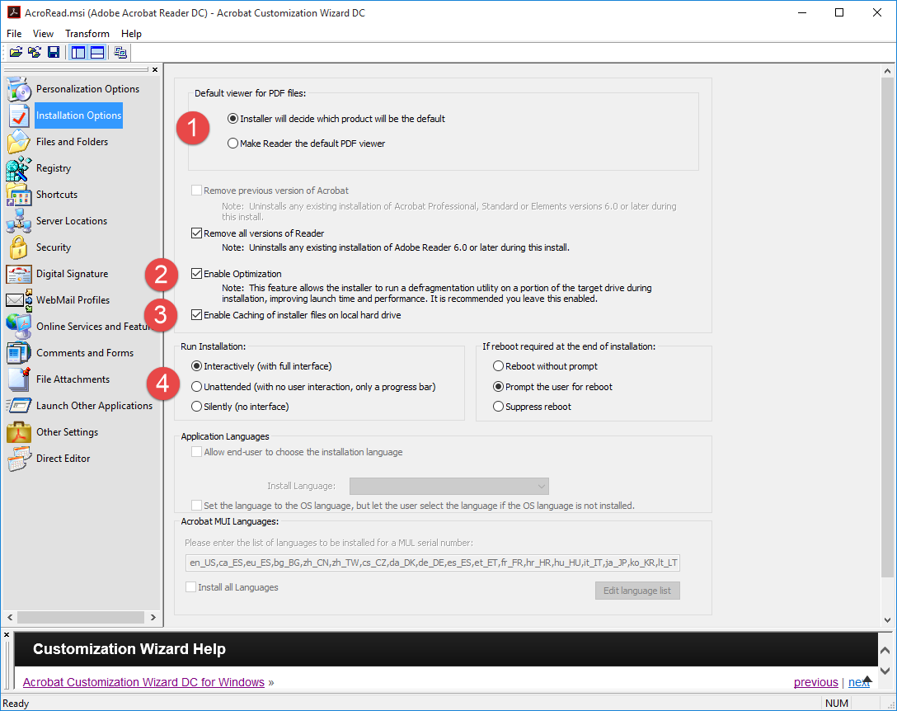
Task: Click the 'next' help link
Action: [859, 682]
